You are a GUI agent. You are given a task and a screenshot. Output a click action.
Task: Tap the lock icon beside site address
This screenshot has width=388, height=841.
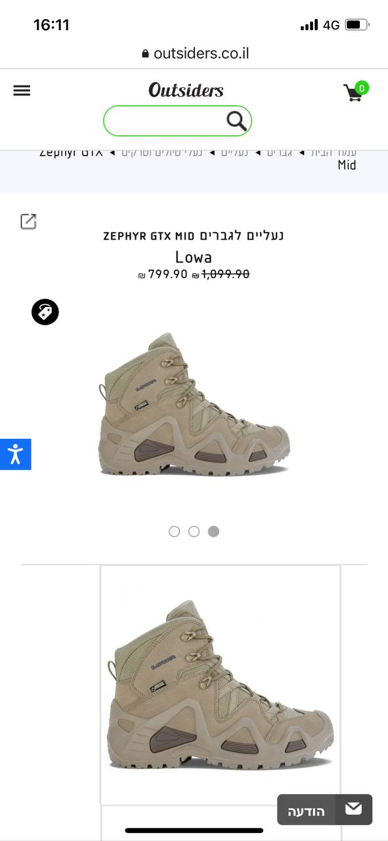145,54
